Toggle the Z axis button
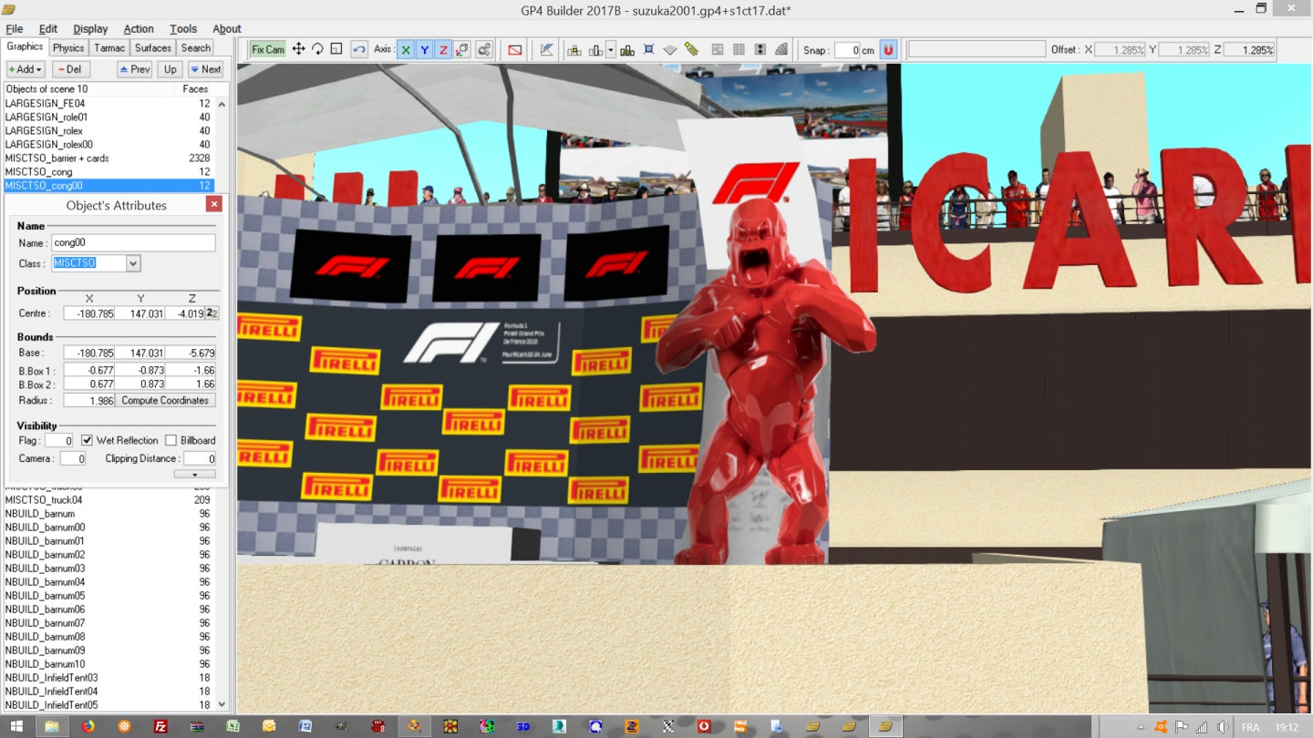Viewport: 1313px width, 738px height. tap(443, 49)
